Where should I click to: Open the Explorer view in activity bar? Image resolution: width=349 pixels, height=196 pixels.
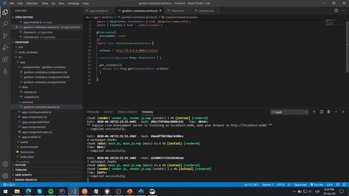tap(5, 12)
